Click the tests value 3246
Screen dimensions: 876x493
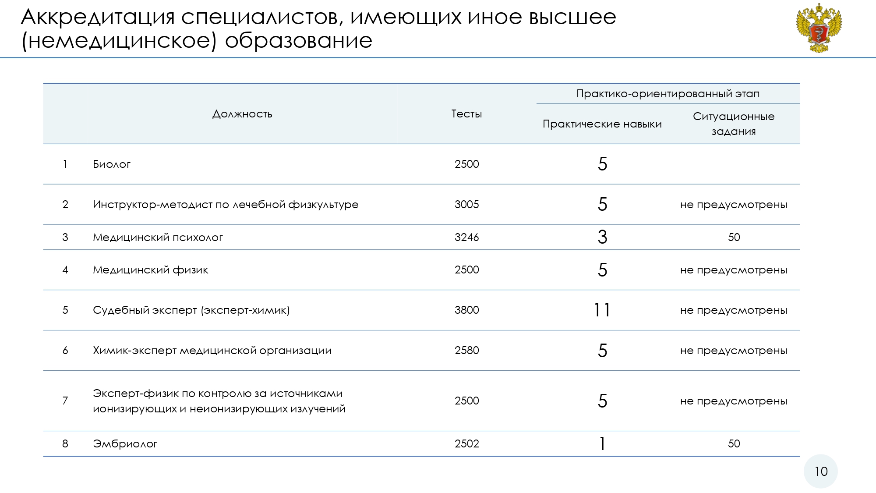[467, 238]
